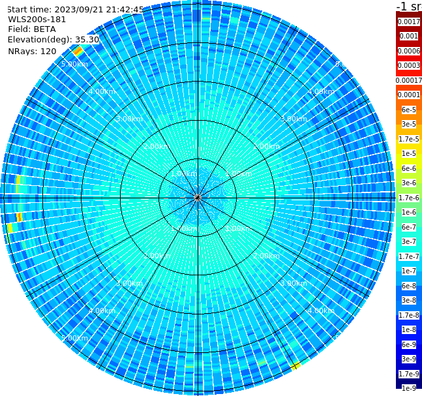Viewport: 422px width, 396px height.
Task: Click the 1.7e-8 colorbar label
Action: [x=409, y=315]
